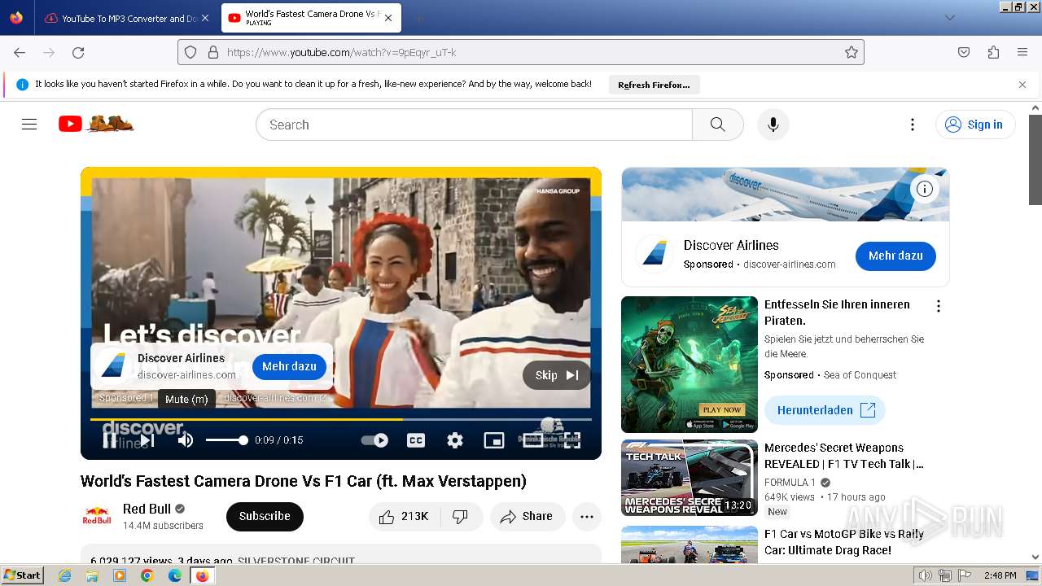
Task: Go to the YouTube home logo
Action: click(x=96, y=124)
